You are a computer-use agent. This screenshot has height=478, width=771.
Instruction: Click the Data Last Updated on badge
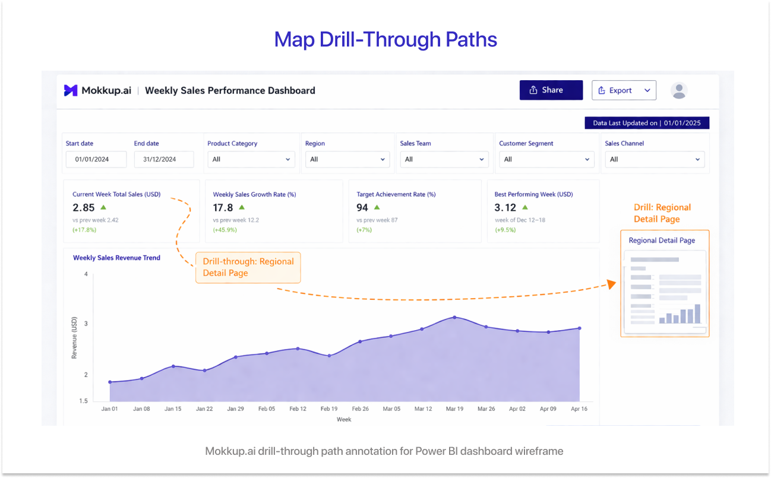(647, 123)
